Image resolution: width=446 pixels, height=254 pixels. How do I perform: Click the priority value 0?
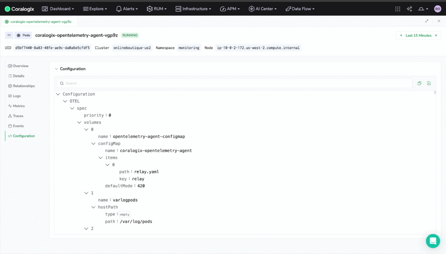pos(110,115)
